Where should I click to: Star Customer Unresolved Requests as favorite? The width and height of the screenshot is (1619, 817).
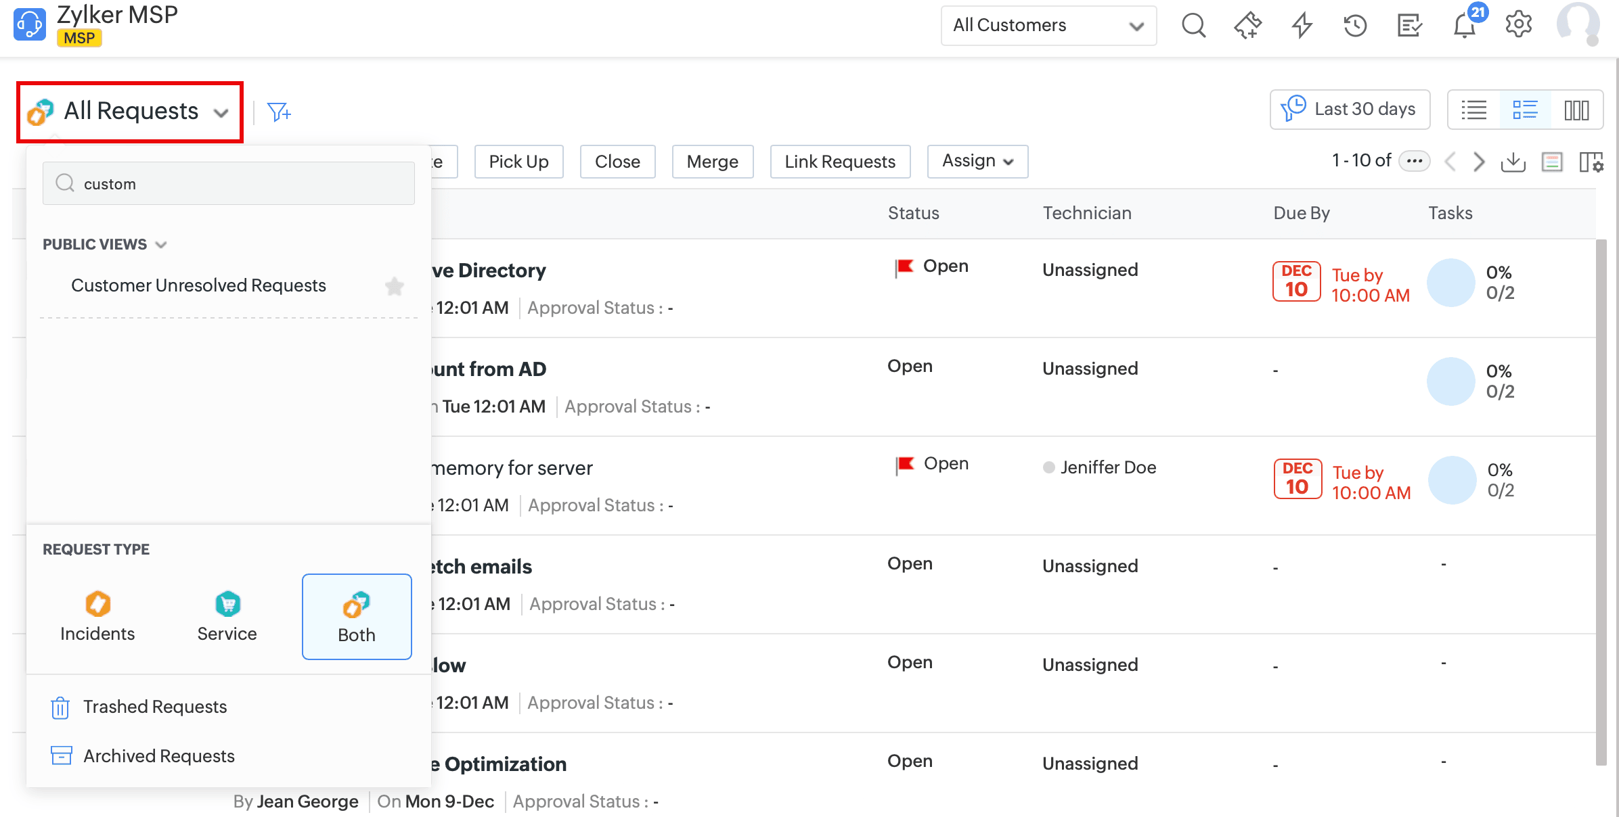pos(395,286)
